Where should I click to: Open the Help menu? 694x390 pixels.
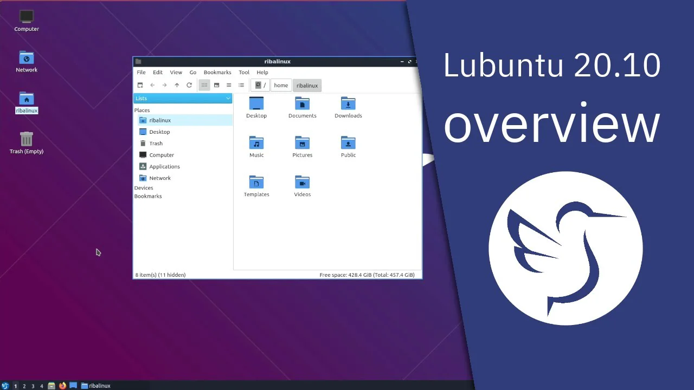(262, 72)
